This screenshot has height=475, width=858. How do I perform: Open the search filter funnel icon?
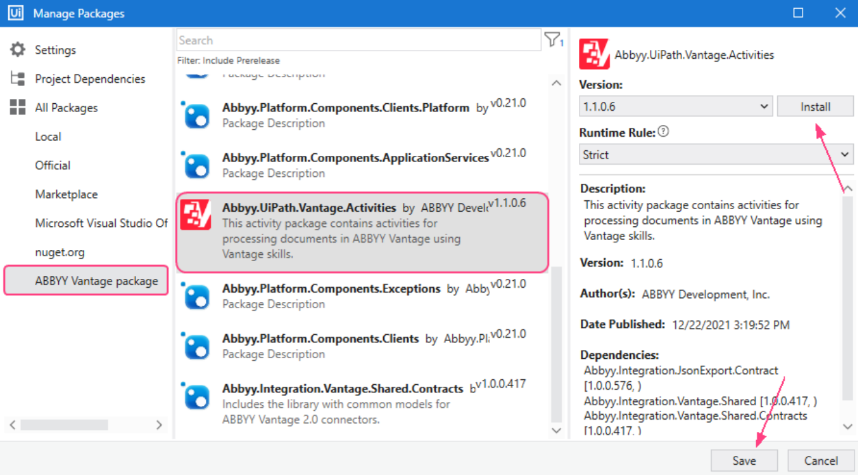(553, 40)
